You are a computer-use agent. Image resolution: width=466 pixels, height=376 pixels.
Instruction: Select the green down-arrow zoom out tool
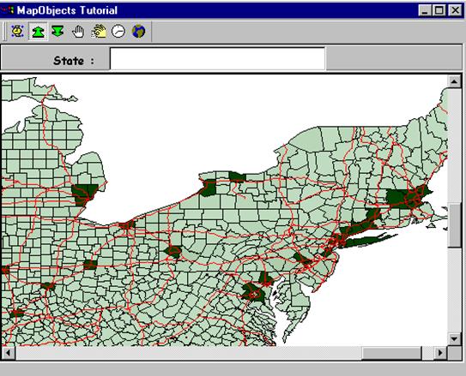point(57,31)
